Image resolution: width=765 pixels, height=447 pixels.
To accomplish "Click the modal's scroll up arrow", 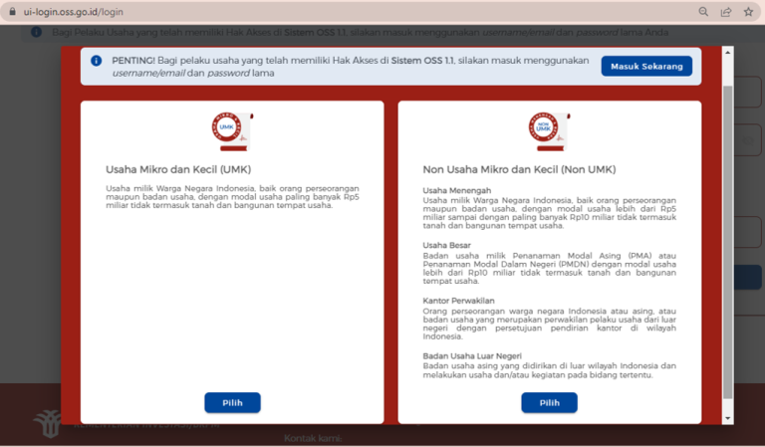I will (727, 52).
